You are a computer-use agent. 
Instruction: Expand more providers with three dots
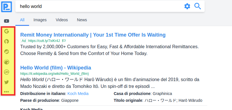click(x=7, y=92)
